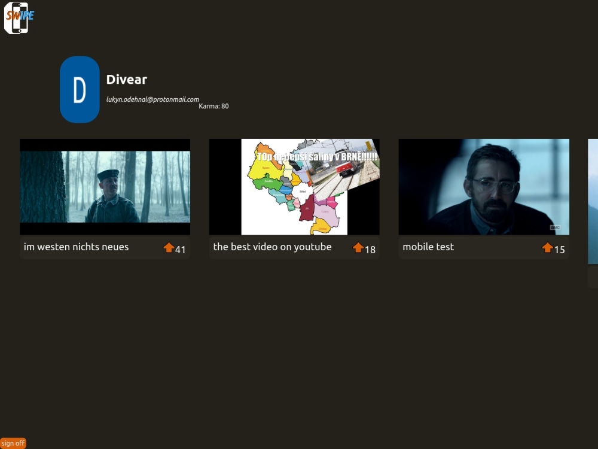This screenshot has height=449, width=598.
Task: Select the vote count 15
Action: pyautogui.click(x=560, y=250)
